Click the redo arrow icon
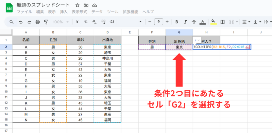The width and height of the screenshot is (272, 133). [x=29, y=22]
